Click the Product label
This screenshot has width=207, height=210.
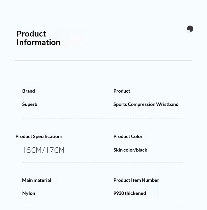pyautogui.click(x=122, y=91)
